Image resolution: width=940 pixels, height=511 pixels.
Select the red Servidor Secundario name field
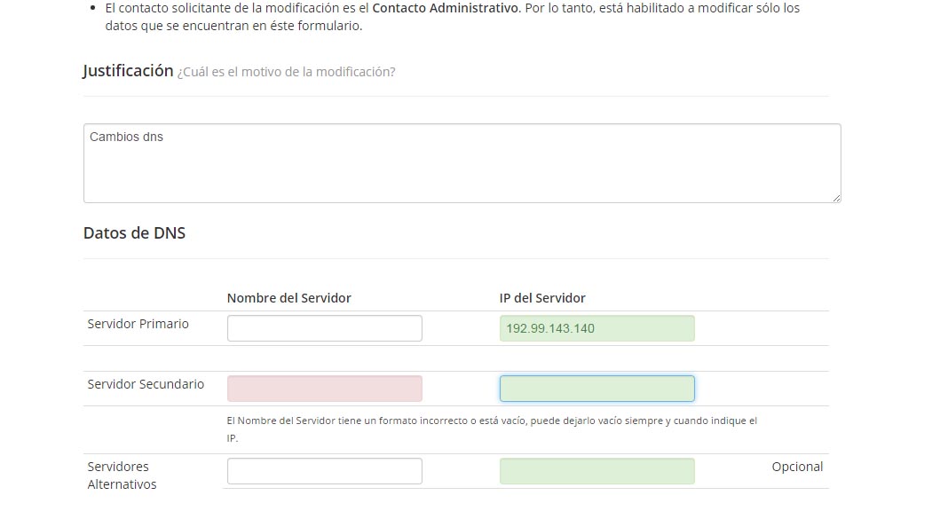[324, 389]
